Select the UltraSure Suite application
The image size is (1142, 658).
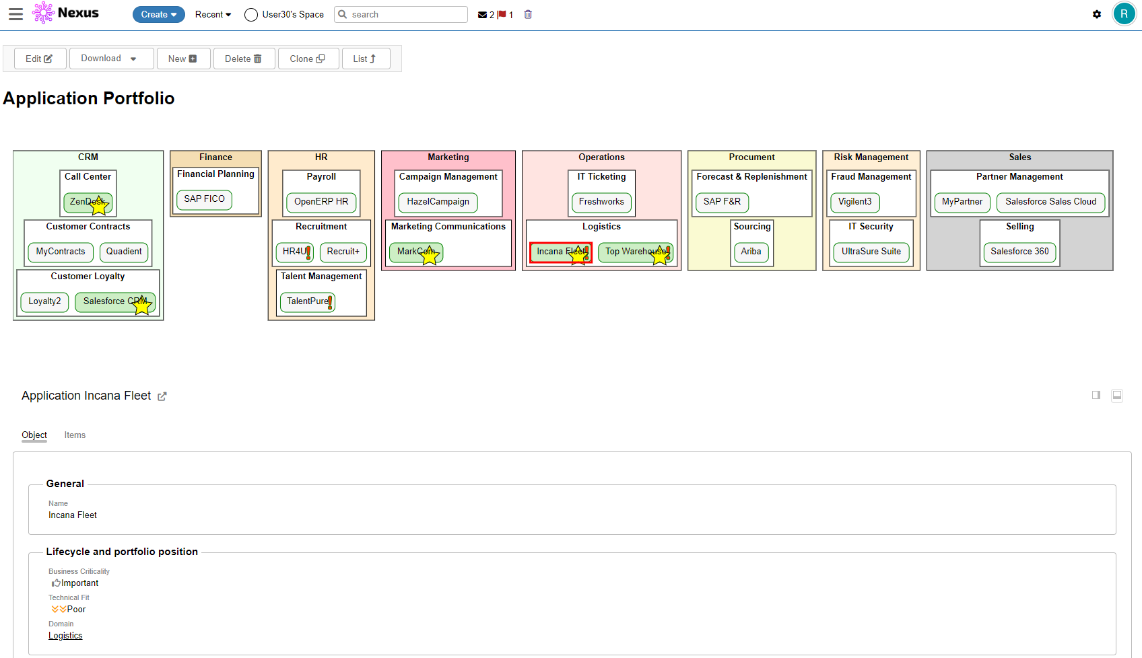coord(871,252)
